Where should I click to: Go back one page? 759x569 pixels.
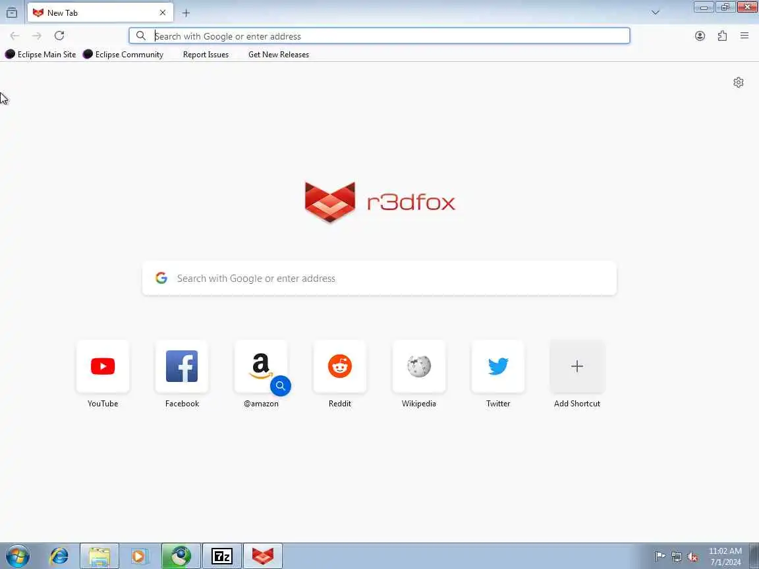click(x=14, y=36)
